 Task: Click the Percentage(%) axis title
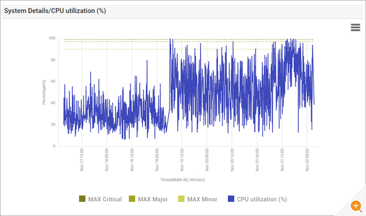pyautogui.click(x=44, y=92)
